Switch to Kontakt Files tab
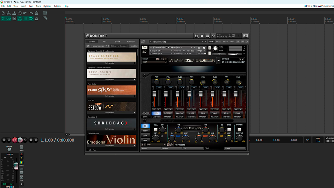334x188 pixels. pyautogui.click(x=105, y=42)
